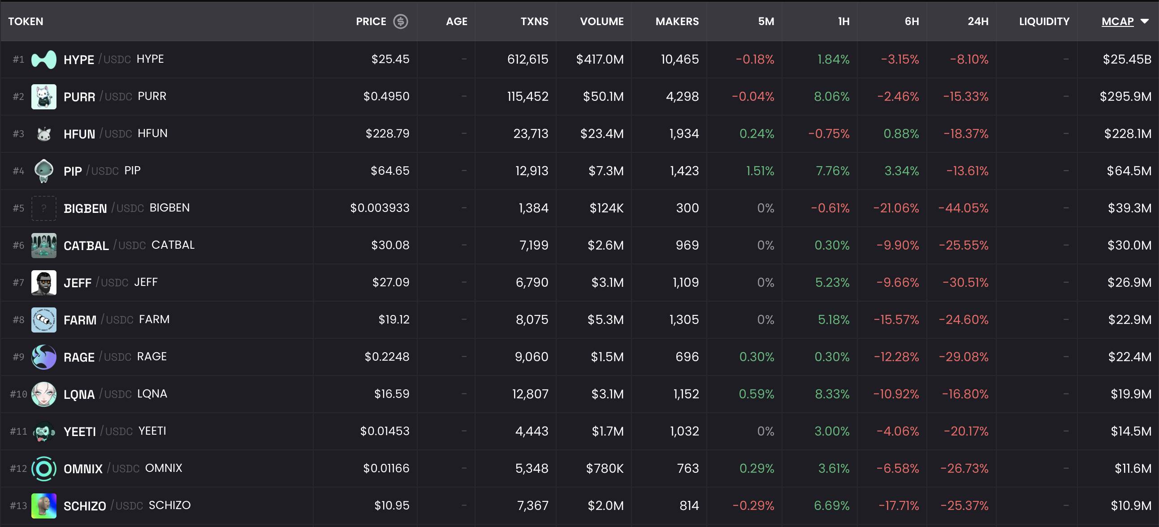Click the JEFF bearded avatar icon
The height and width of the screenshot is (527, 1159).
[x=43, y=283]
